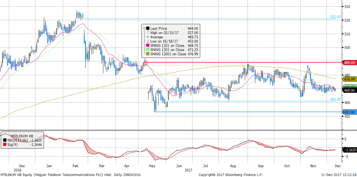The height and width of the screenshot is (177, 357).
Task: Click the 521.00 line label
Action: (x=335, y=17)
